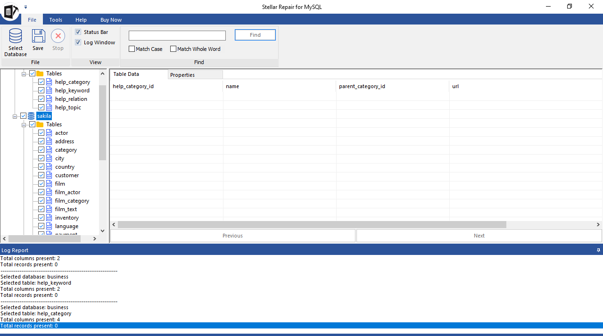Switch to the Table Data tab
The height and width of the screenshot is (336, 603).
[x=139, y=74]
